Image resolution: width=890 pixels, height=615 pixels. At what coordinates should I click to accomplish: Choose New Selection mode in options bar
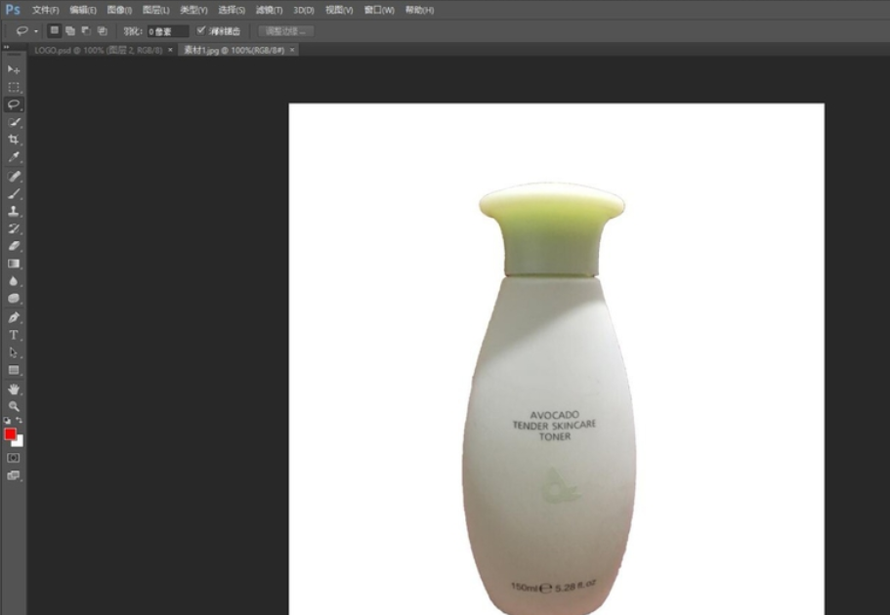point(54,30)
